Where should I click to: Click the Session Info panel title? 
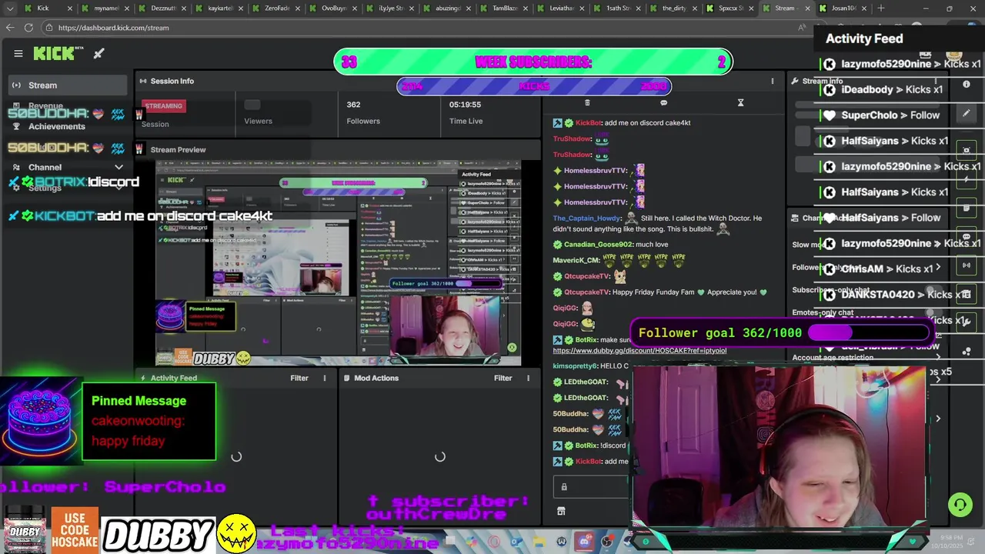click(172, 81)
